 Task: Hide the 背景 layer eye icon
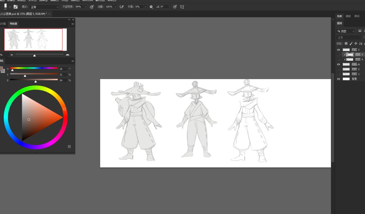click(339, 79)
